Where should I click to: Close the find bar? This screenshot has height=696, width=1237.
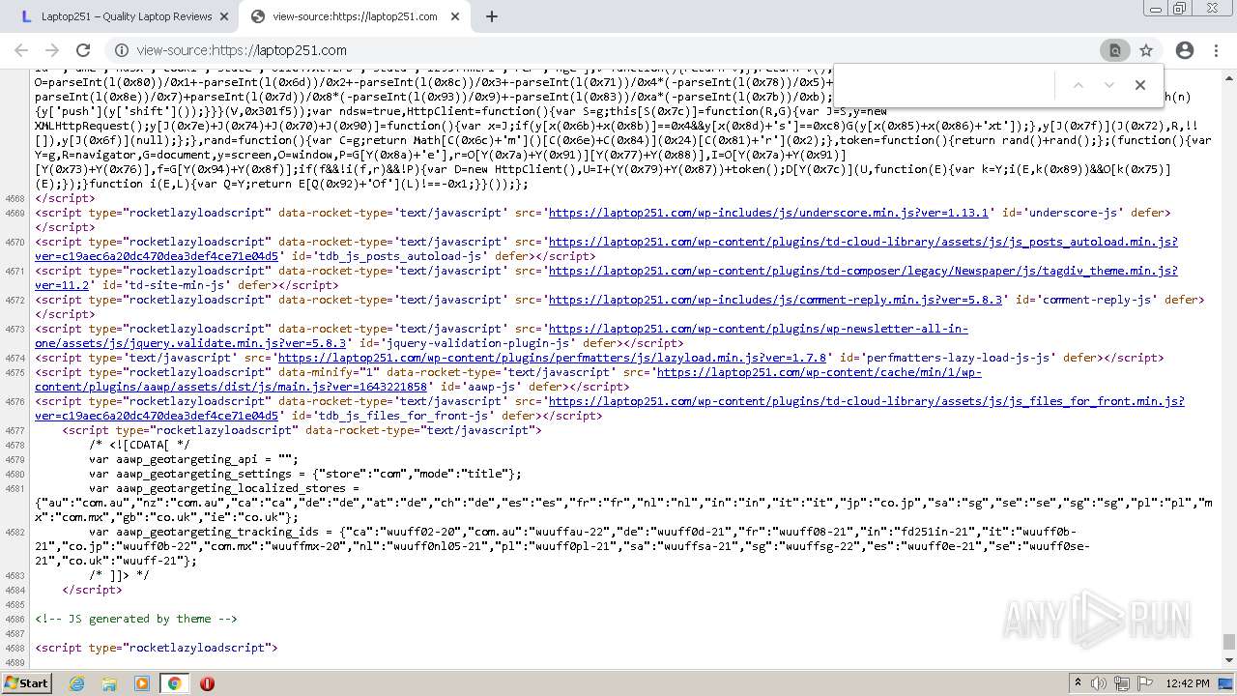(x=1140, y=85)
